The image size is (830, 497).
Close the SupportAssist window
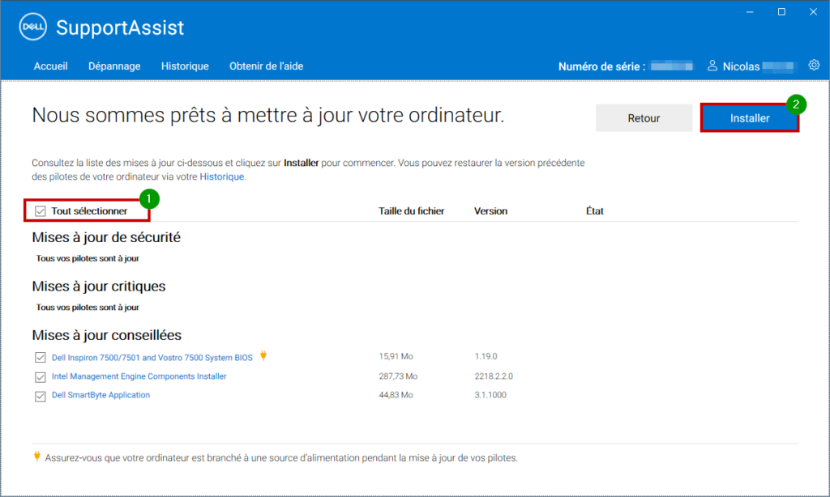813,11
